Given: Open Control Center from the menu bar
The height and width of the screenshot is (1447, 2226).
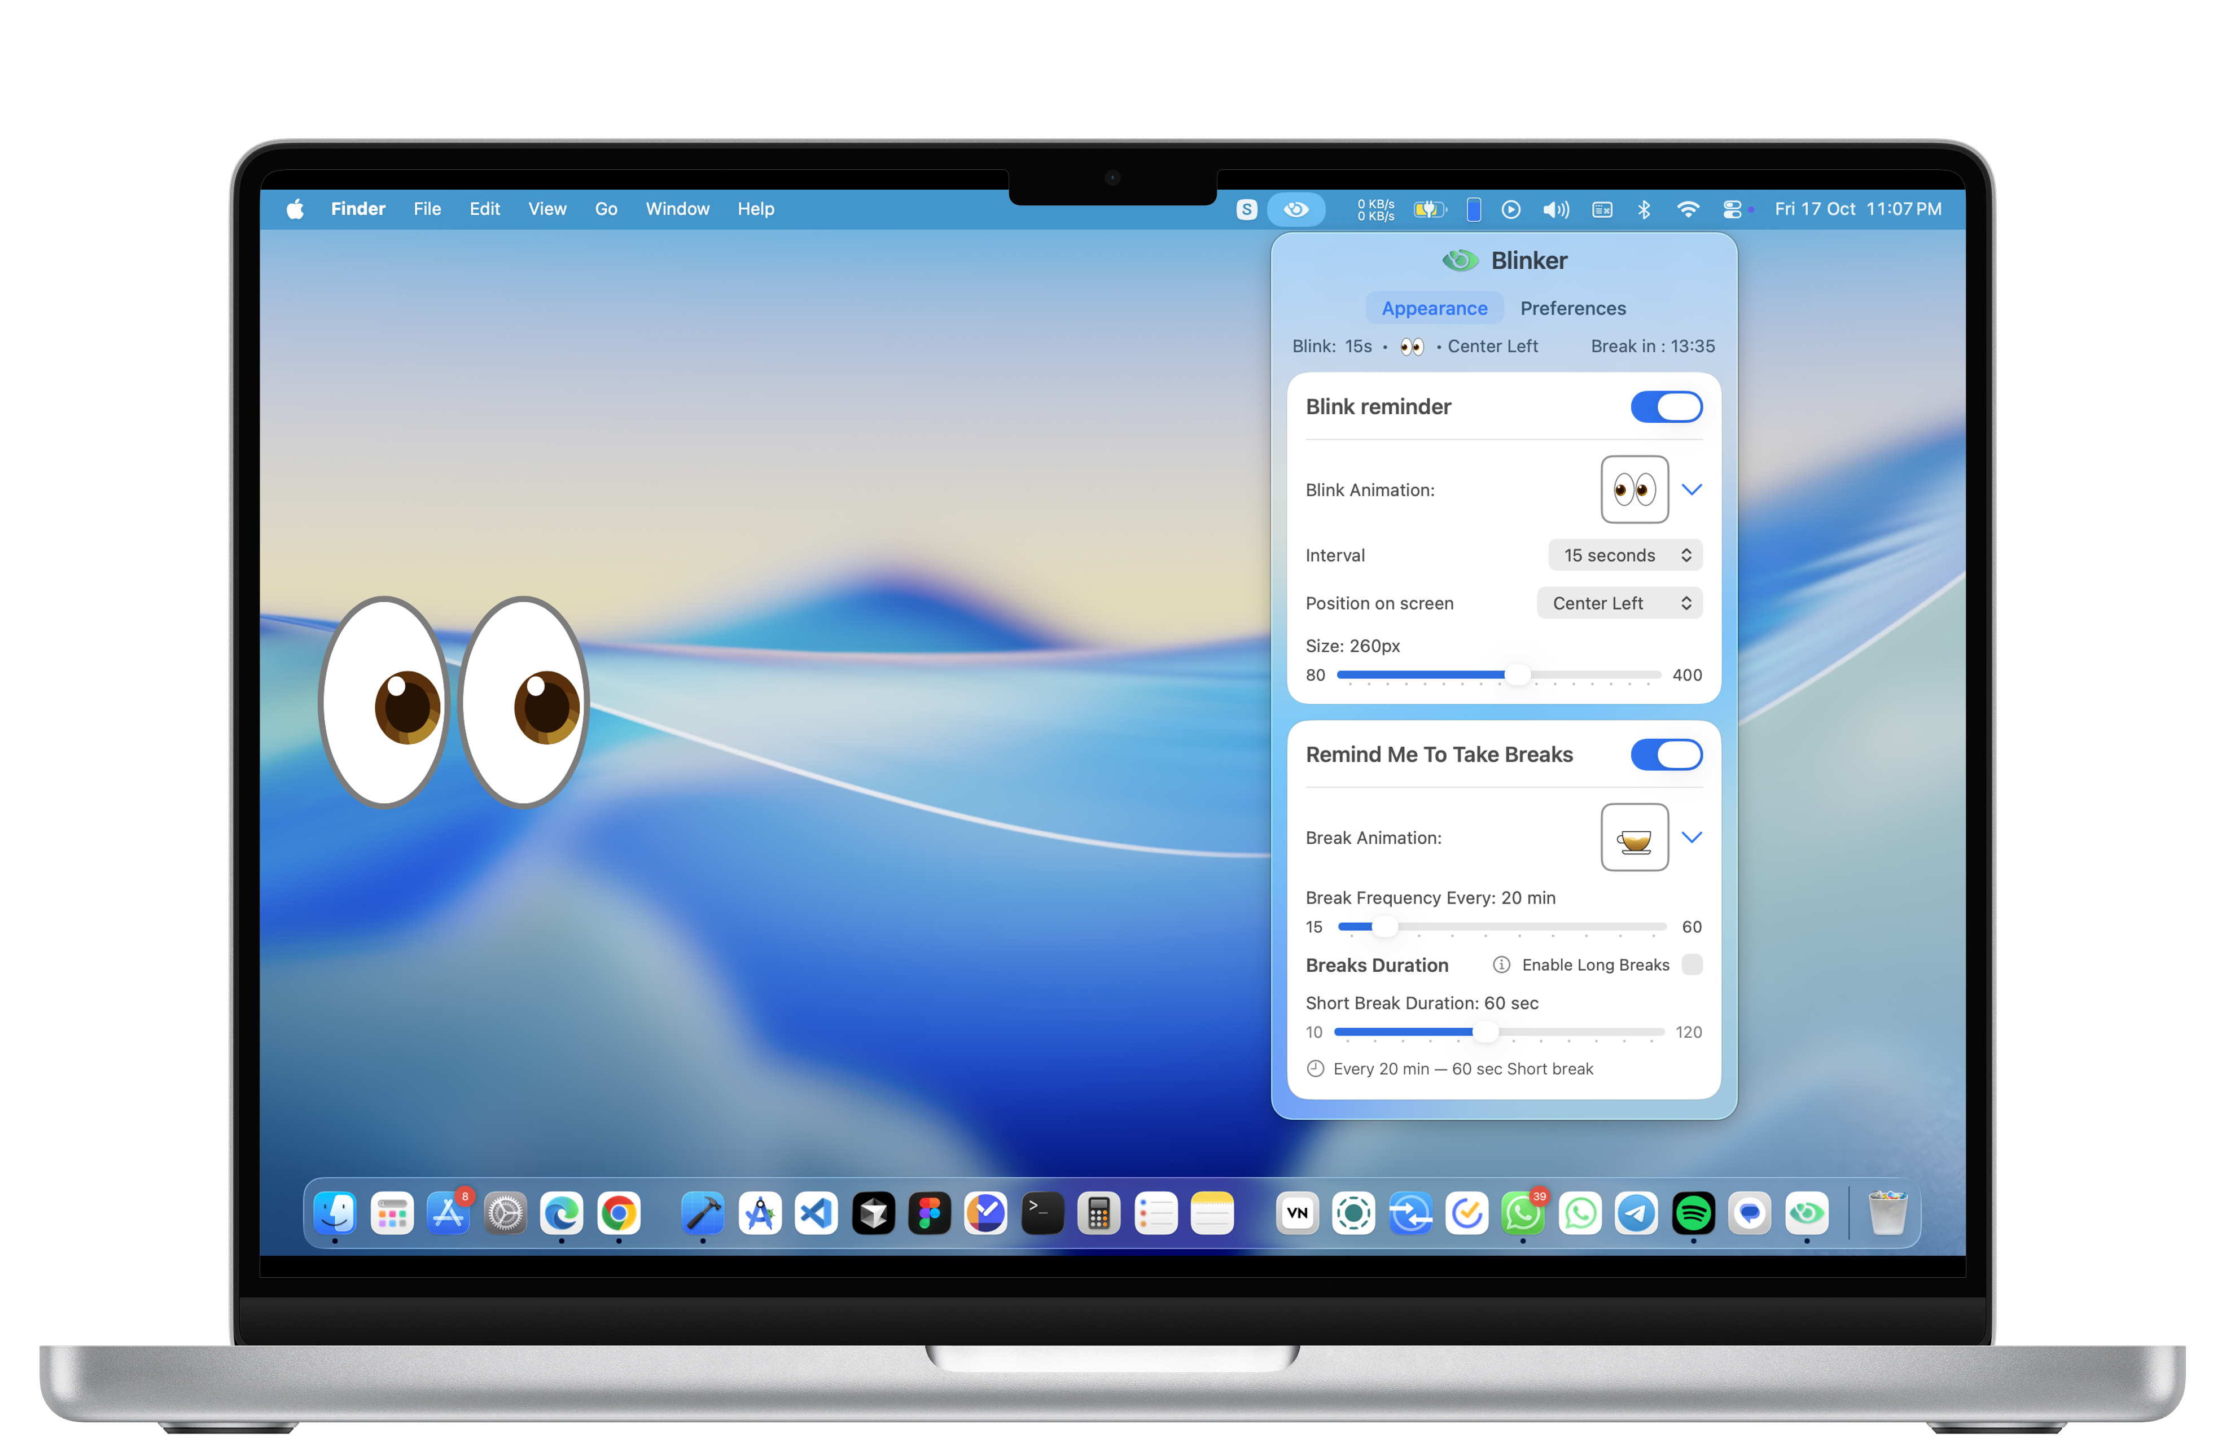Looking at the screenshot, I should pos(1733,209).
